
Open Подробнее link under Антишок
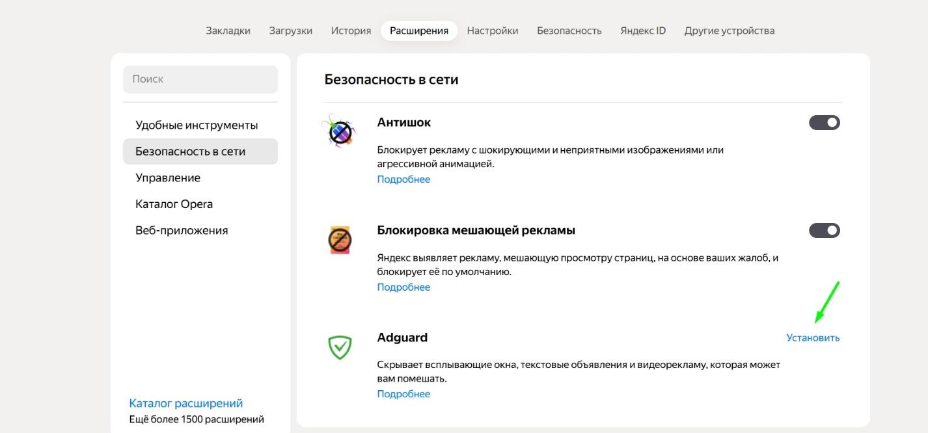403,179
